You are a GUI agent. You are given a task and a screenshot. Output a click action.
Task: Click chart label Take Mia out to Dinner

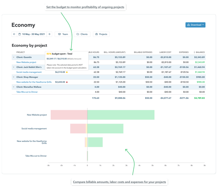pos(36,156)
